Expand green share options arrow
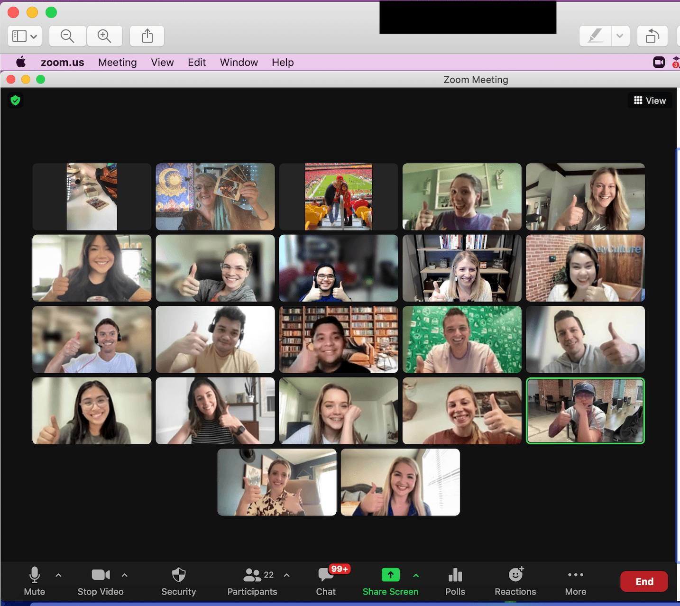The height and width of the screenshot is (606, 680). (416, 575)
